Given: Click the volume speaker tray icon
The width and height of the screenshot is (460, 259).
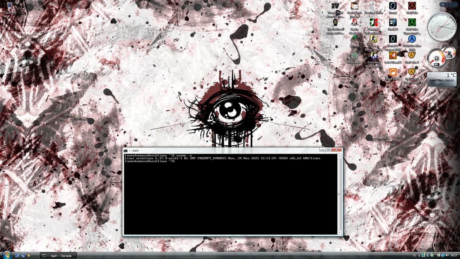Looking at the screenshot, I should pos(447,256).
